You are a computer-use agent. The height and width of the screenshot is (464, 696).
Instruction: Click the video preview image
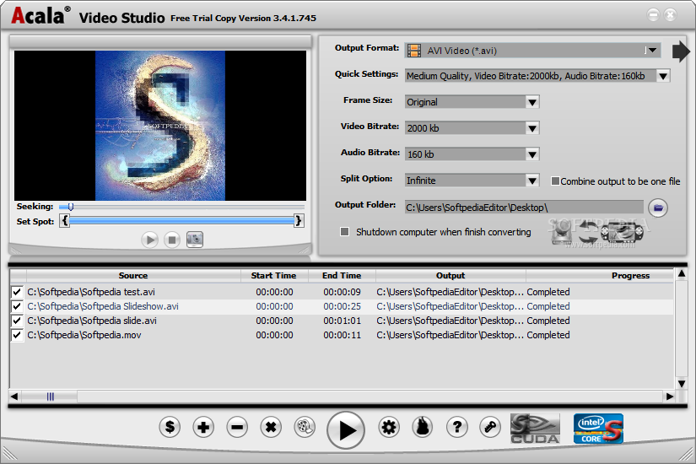(160, 126)
